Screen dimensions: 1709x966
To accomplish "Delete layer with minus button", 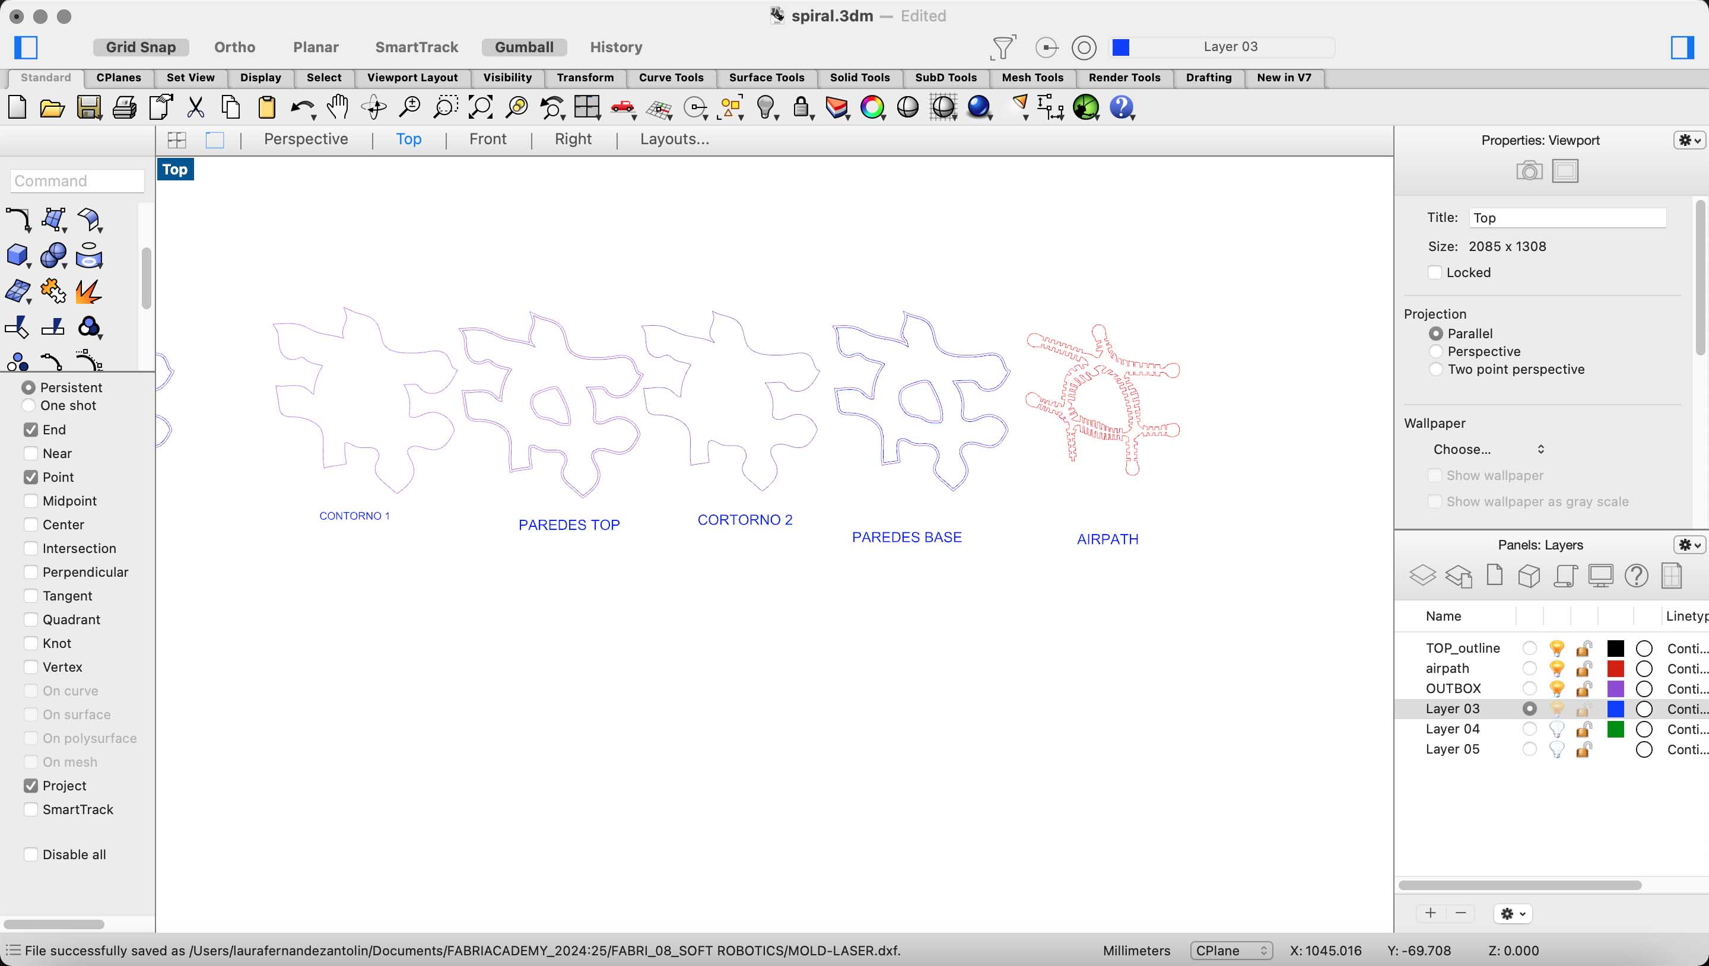I will (1461, 914).
